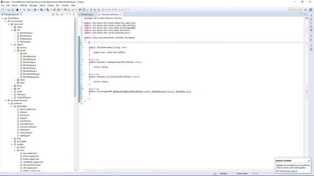Click the Open Type toolbar icon

click(65, 10)
